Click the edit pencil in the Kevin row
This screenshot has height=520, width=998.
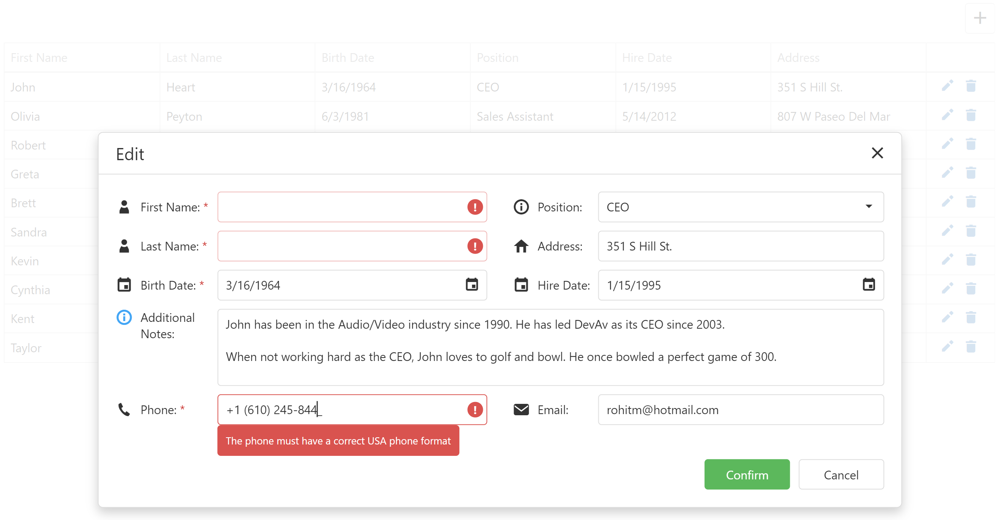pyautogui.click(x=947, y=260)
